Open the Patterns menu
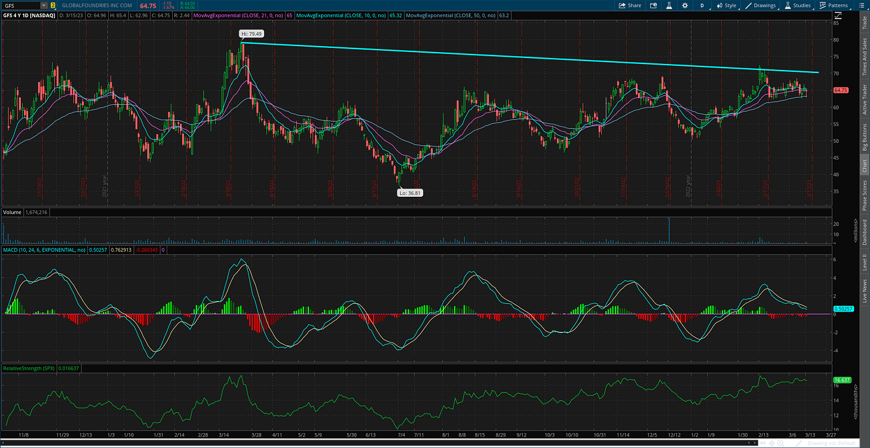870x448 pixels. [834, 5]
